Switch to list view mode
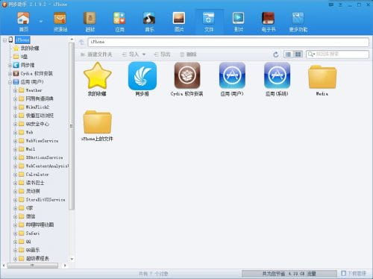 [x=288, y=54]
